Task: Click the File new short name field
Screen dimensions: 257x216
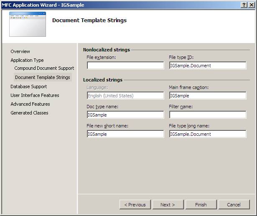Action: pos(125,134)
